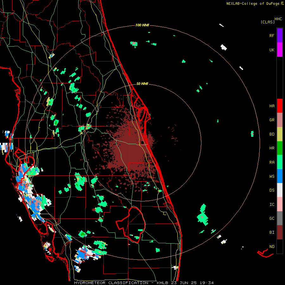Click the 'BI' legend label
This screenshot has height=285, width=285.
click(x=272, y=232)
